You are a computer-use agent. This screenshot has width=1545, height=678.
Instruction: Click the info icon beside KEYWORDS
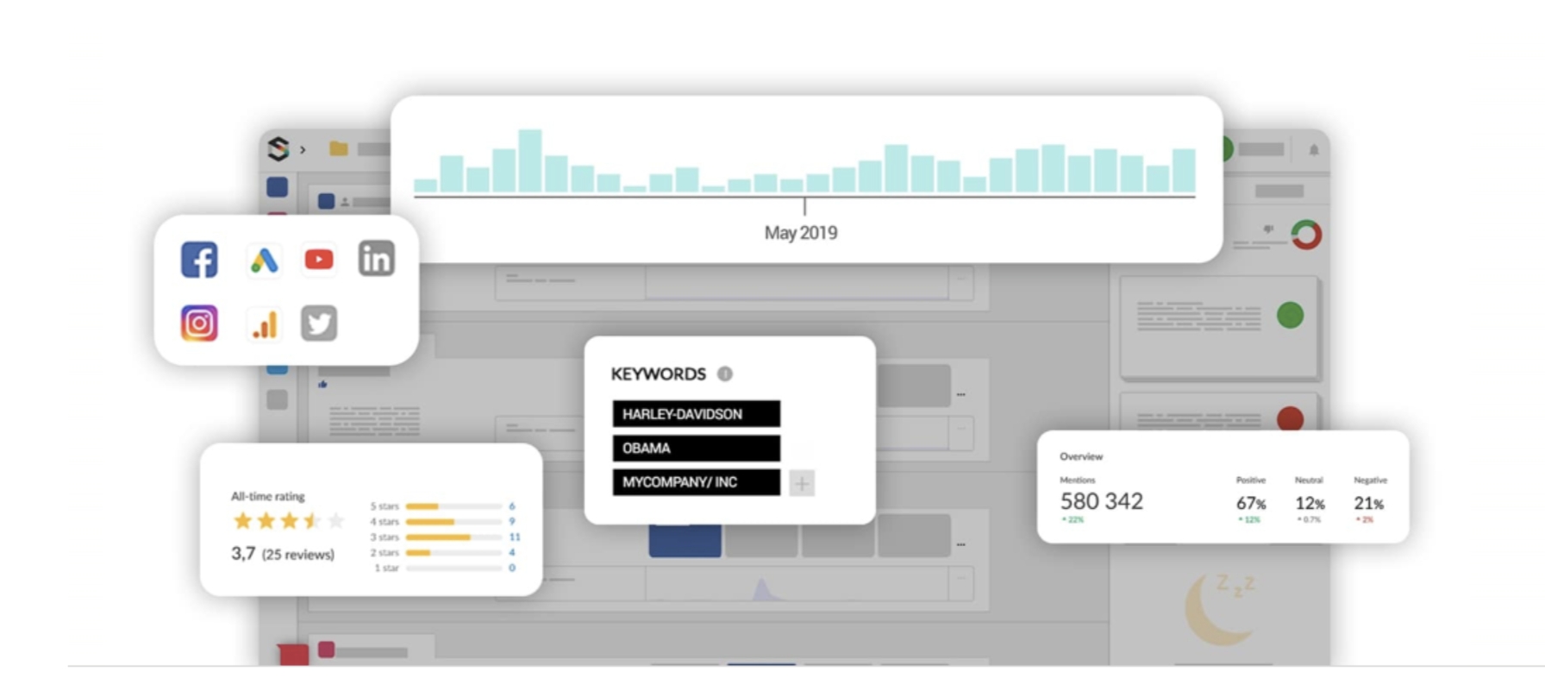(725, 374)
